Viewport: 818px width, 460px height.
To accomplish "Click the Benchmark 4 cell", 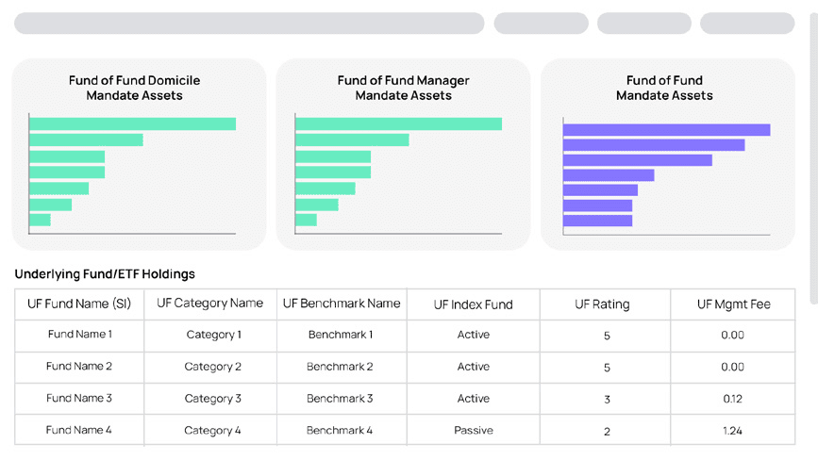I will (x=340, y=431).
